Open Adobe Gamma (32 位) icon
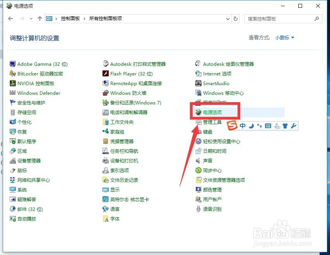 click(13, 64)
